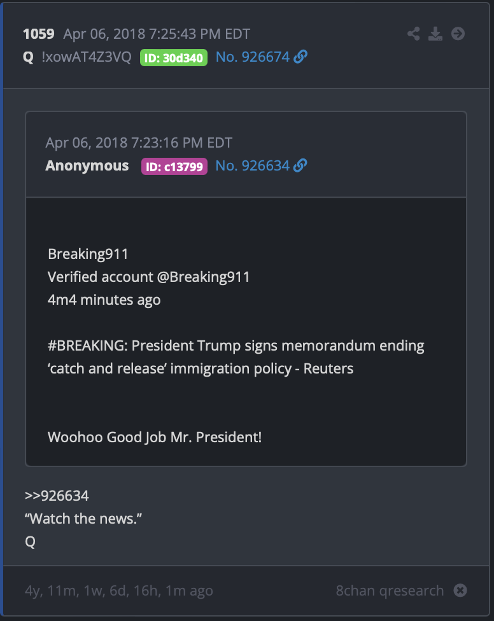The width and height of the screenshot is (494, 621).
Task: Click the magenta ID: c13799 badge
Action: [x=174, y=166]
